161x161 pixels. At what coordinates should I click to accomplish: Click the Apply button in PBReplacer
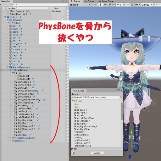pos(97,153)
